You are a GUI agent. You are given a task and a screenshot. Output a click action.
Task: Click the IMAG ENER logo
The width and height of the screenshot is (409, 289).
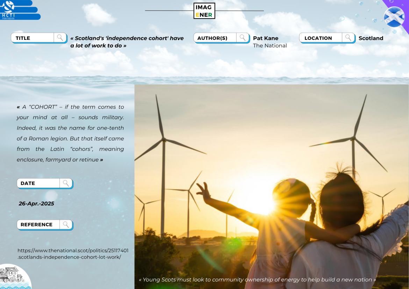[x=204, y=11]
